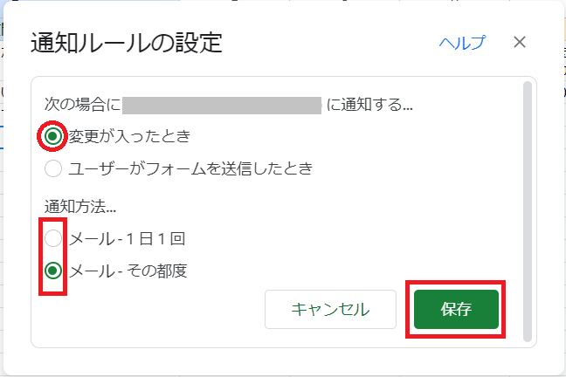The width and height of the screenshot is (566, 377).
Task: Click the ユーザーがフォームを送信したとき label text
Action: (x=190, y=168)
